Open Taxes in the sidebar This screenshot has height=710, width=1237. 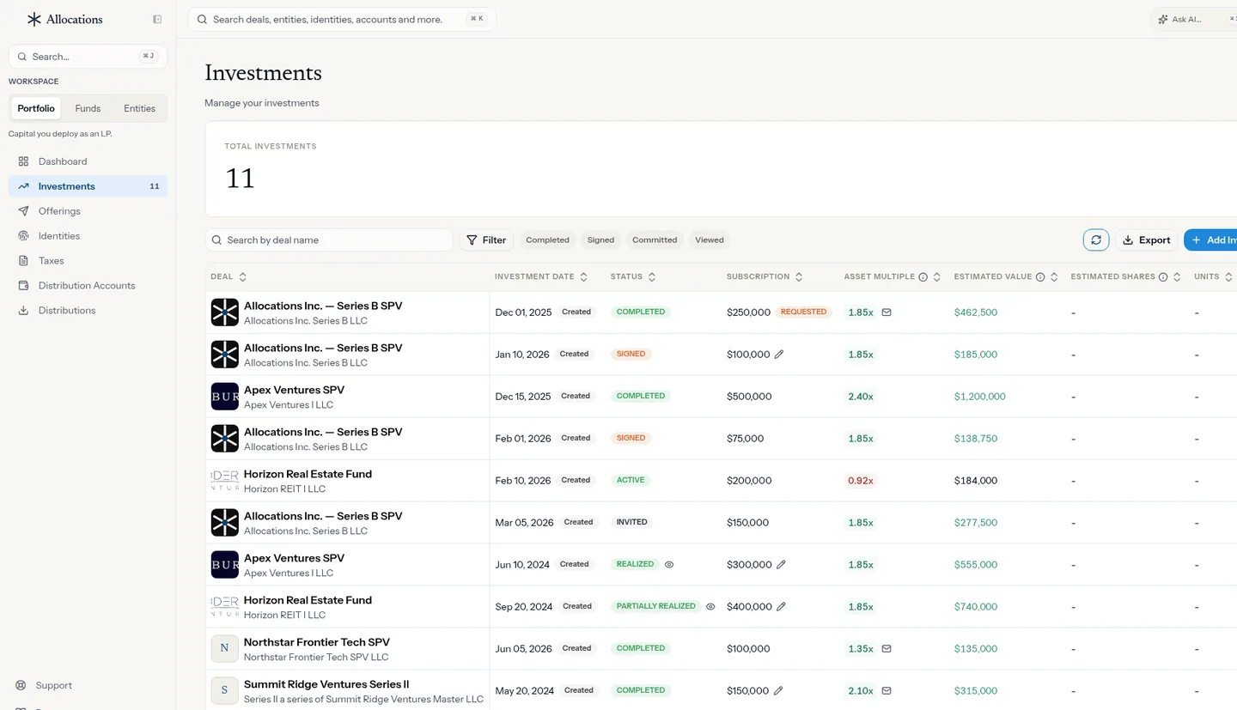(88, 261)
